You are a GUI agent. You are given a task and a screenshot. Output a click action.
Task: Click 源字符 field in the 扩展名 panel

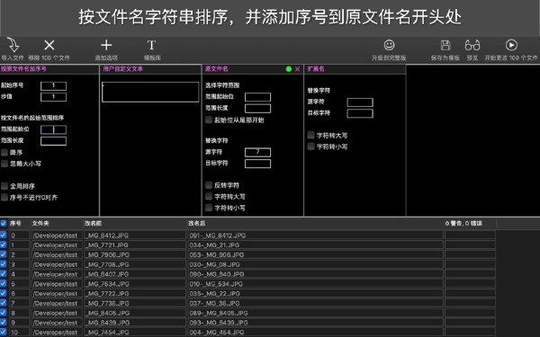(360, 102)
